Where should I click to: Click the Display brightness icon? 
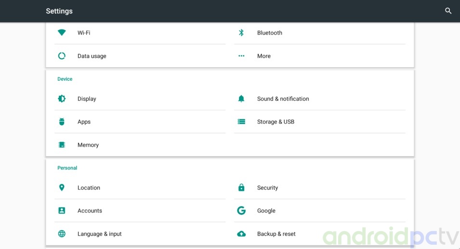(62, 99)
